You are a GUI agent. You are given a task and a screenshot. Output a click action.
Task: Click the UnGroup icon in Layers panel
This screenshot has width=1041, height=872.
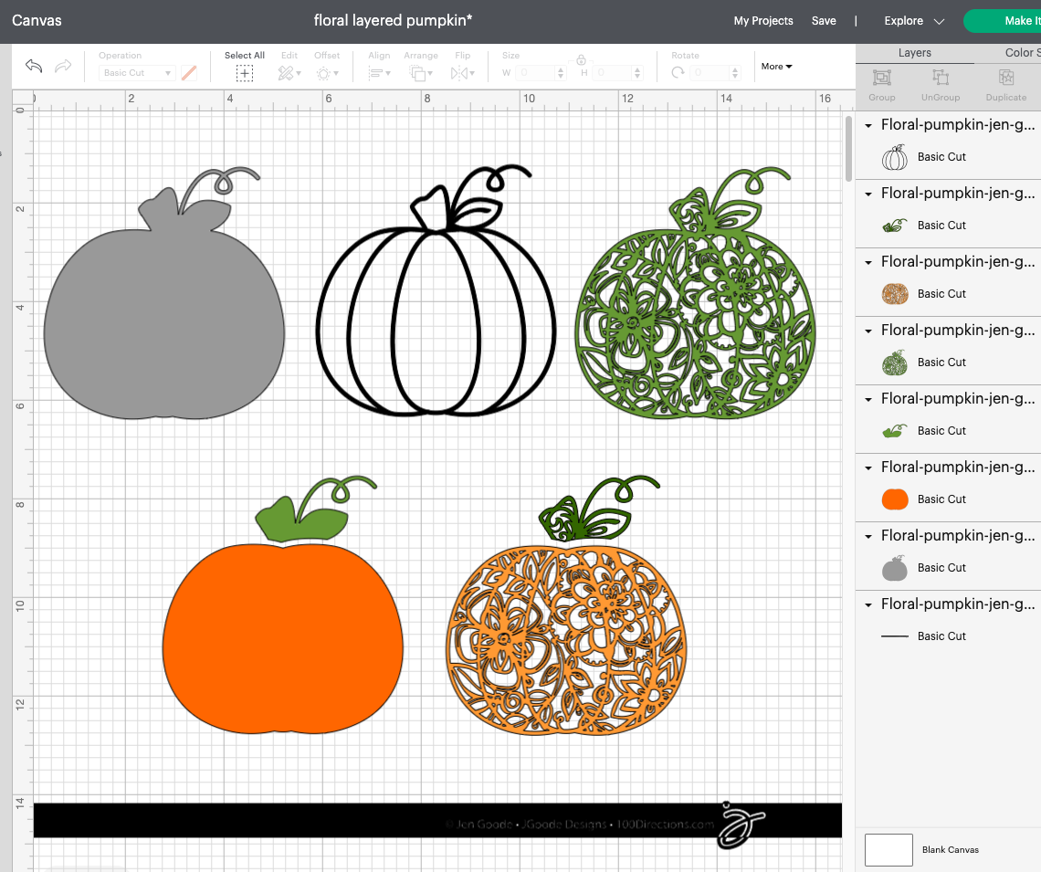click(x=941, y=79)
